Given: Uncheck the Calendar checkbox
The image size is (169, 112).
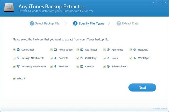Looking at the screenshot, I should coord(78,67).
